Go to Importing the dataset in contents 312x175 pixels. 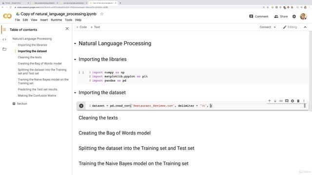[33, 51]
